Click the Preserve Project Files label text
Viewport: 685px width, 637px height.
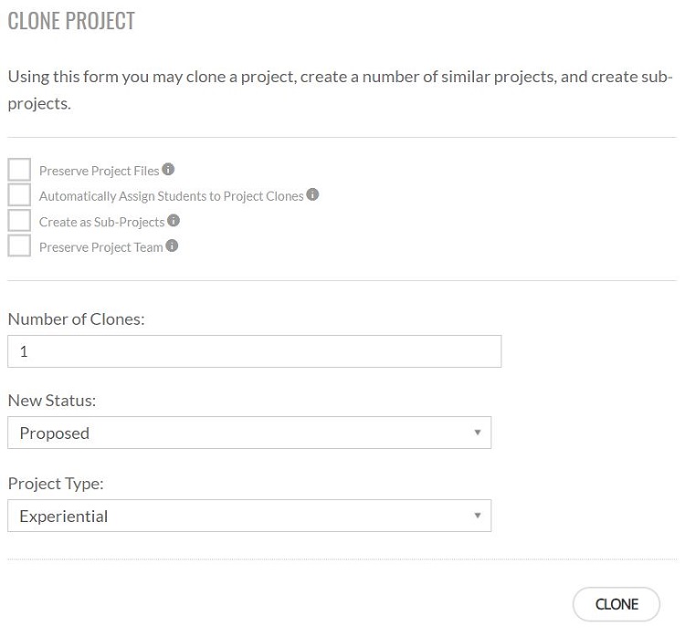coord(100,171)
